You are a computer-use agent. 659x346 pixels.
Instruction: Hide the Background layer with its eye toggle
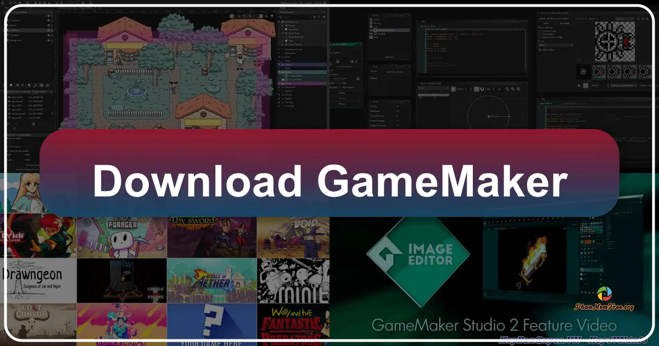point(48,41)
